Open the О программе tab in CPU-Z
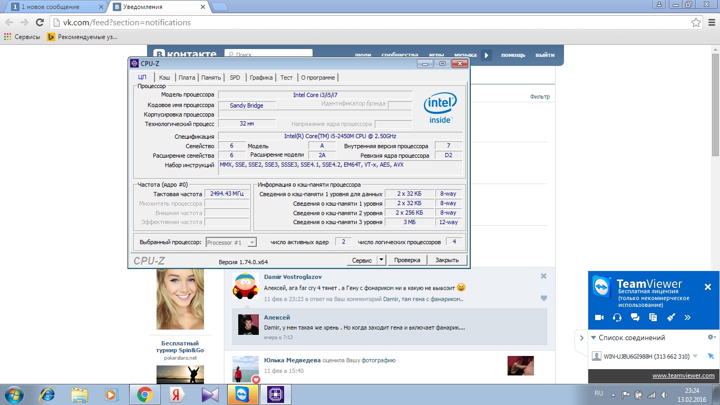 click(x=317, y=78)
